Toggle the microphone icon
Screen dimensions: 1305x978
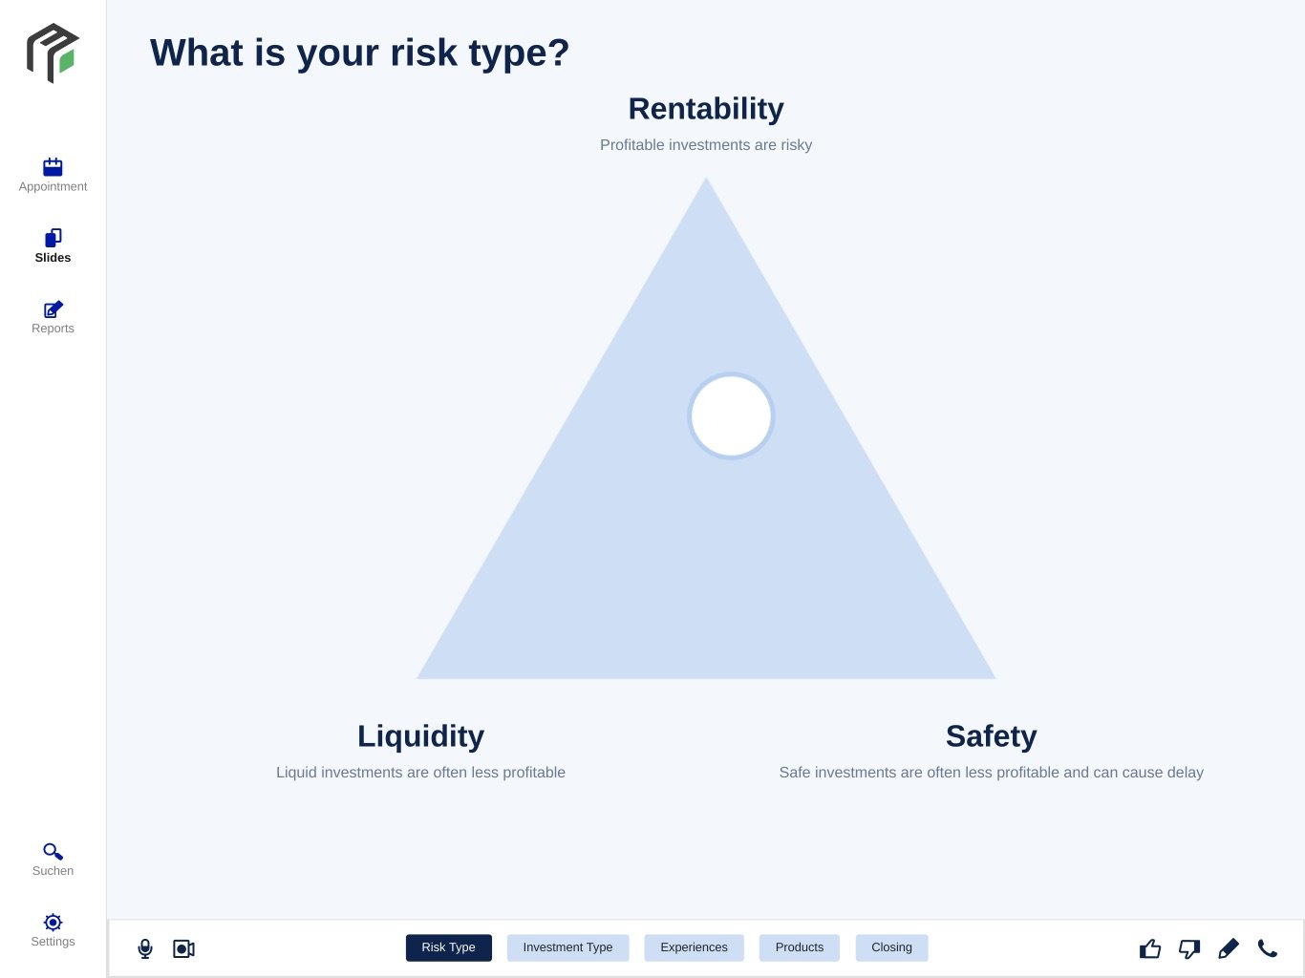pyautogui.click(x=145, y=948)
